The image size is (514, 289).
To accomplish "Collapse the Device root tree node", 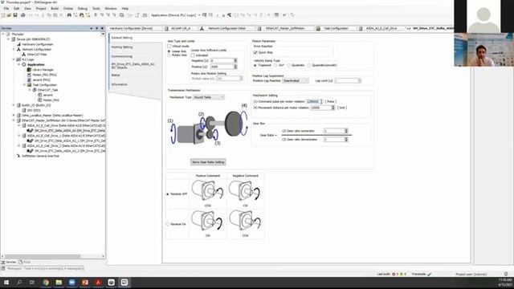I will coord(9,39).
